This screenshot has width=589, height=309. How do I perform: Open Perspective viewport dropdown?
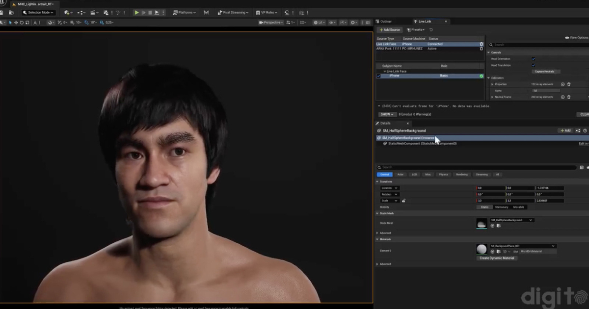(270, 23)
